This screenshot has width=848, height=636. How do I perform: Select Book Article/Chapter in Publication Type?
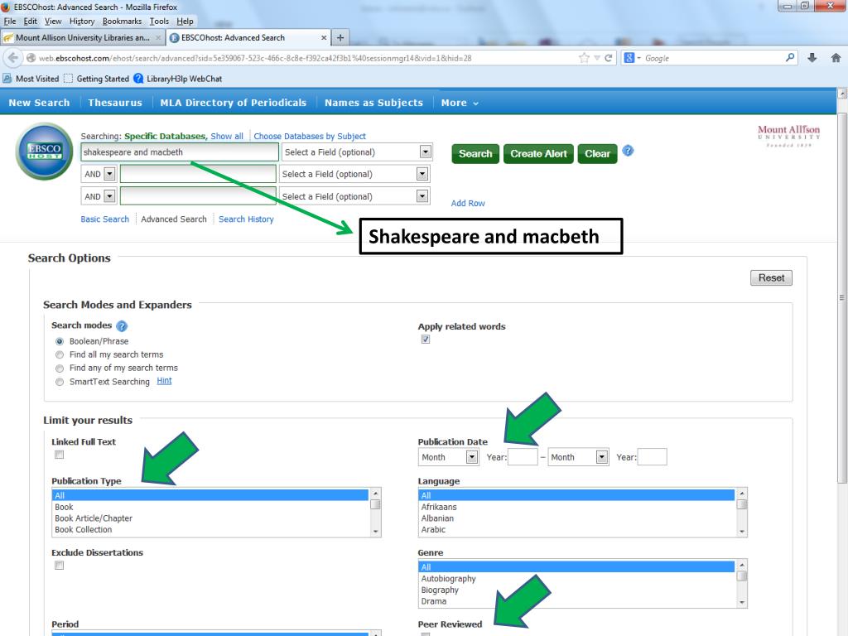(94, 518)
